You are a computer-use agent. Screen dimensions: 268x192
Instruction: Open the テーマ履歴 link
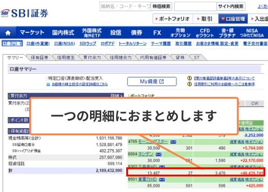[161, 43]
